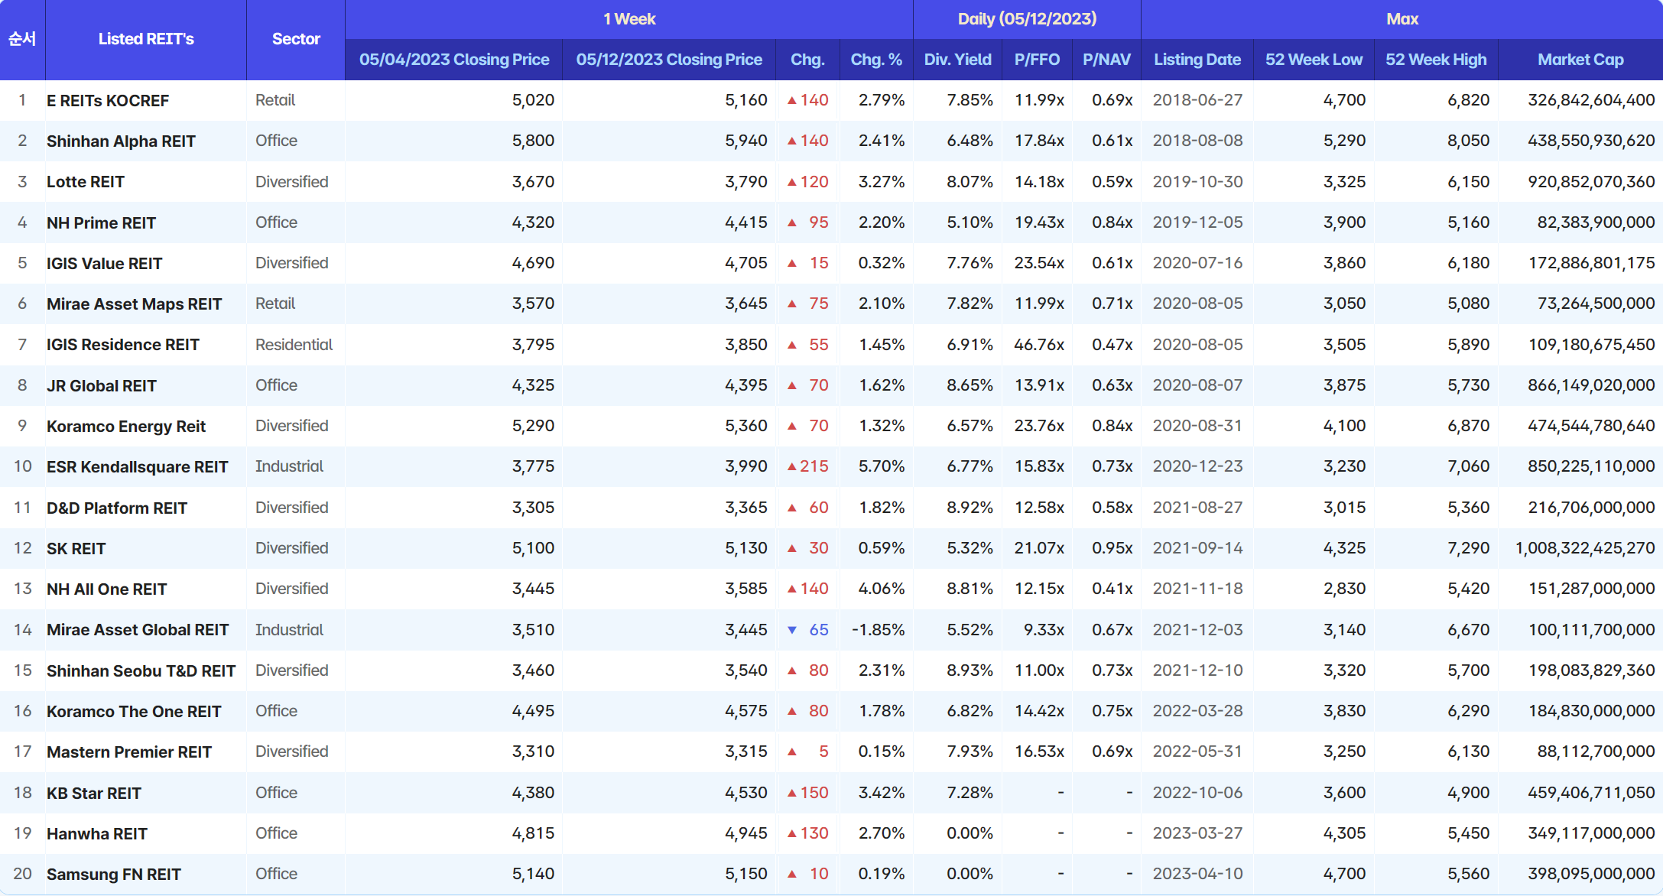Image resolution: width=1663 pixels, height=896 pixels.
Task: Click the Listing Date column header
Action: coord(1197,60)
